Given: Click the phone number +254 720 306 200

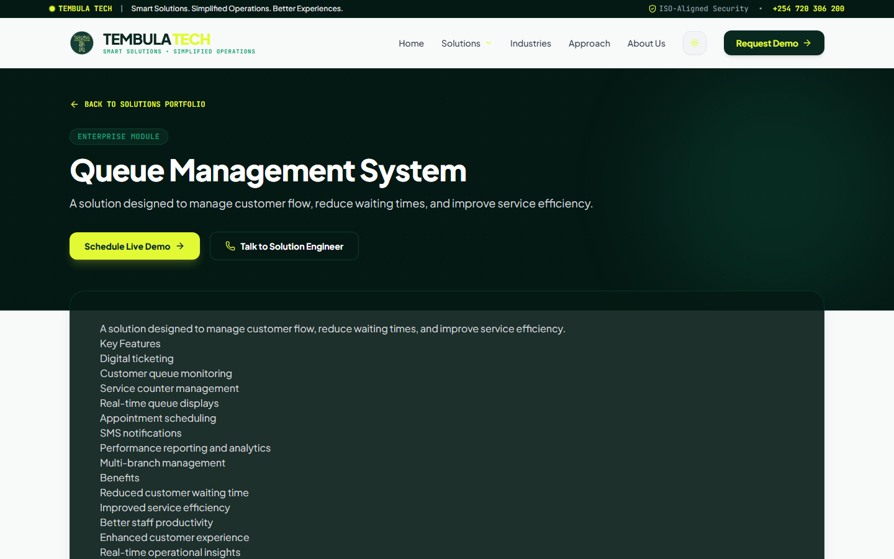Looking at the screenshot, I should pyautogui.click(x=808, y=9).
